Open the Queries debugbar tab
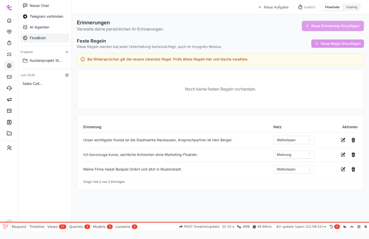369x239 pixels. (x=79, y=227)
